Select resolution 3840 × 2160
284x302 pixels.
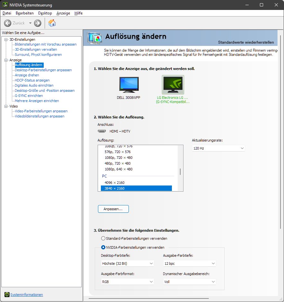(x=136, y=188)
